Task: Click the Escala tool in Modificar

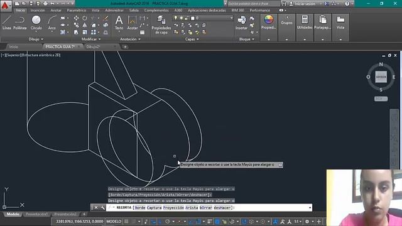Action: 85,32
